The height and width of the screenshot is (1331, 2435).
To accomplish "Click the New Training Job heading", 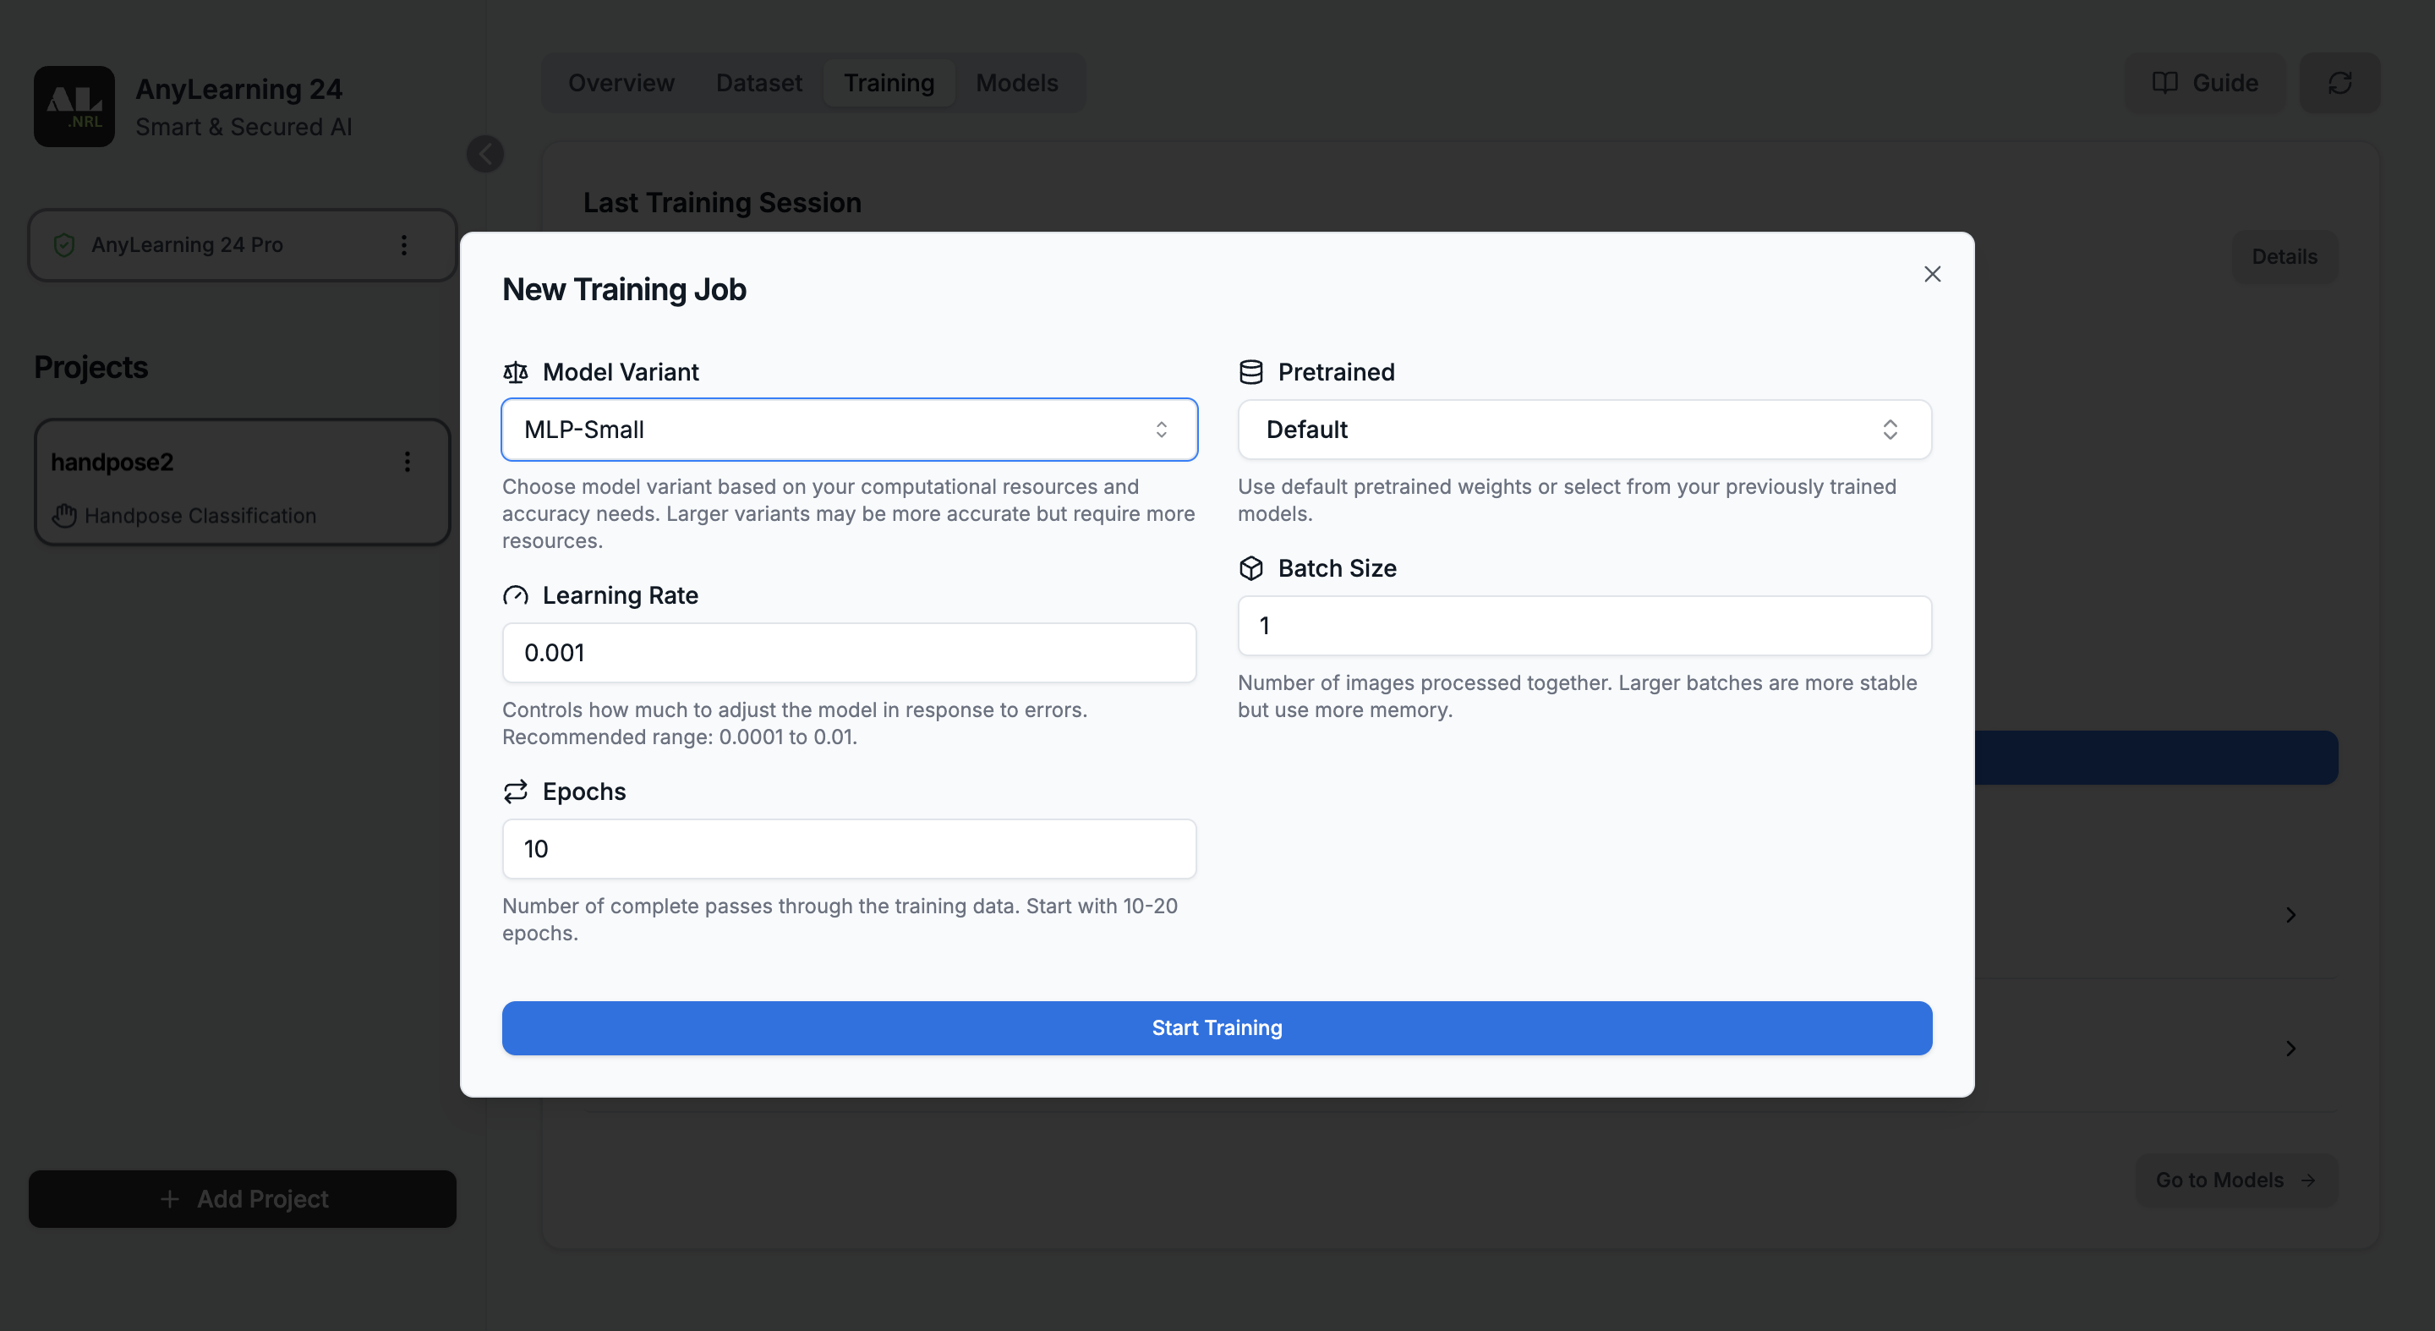I will click(624, 289).
